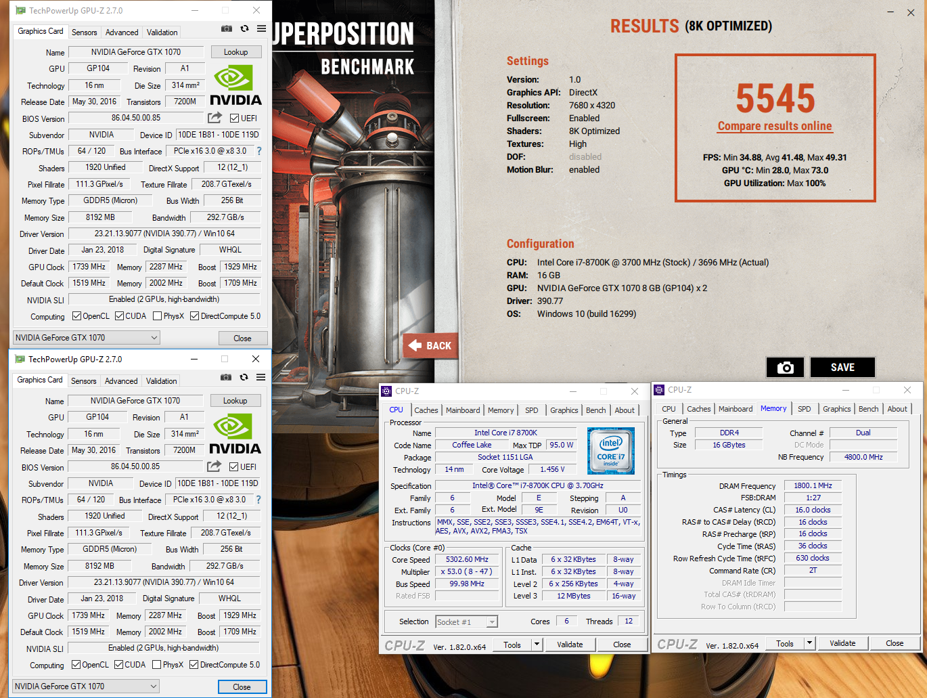Viewport: 927px width, 698px height.
Task: Open hamburger menu in bottom GPU-Z window
Action: click(261, 377)
